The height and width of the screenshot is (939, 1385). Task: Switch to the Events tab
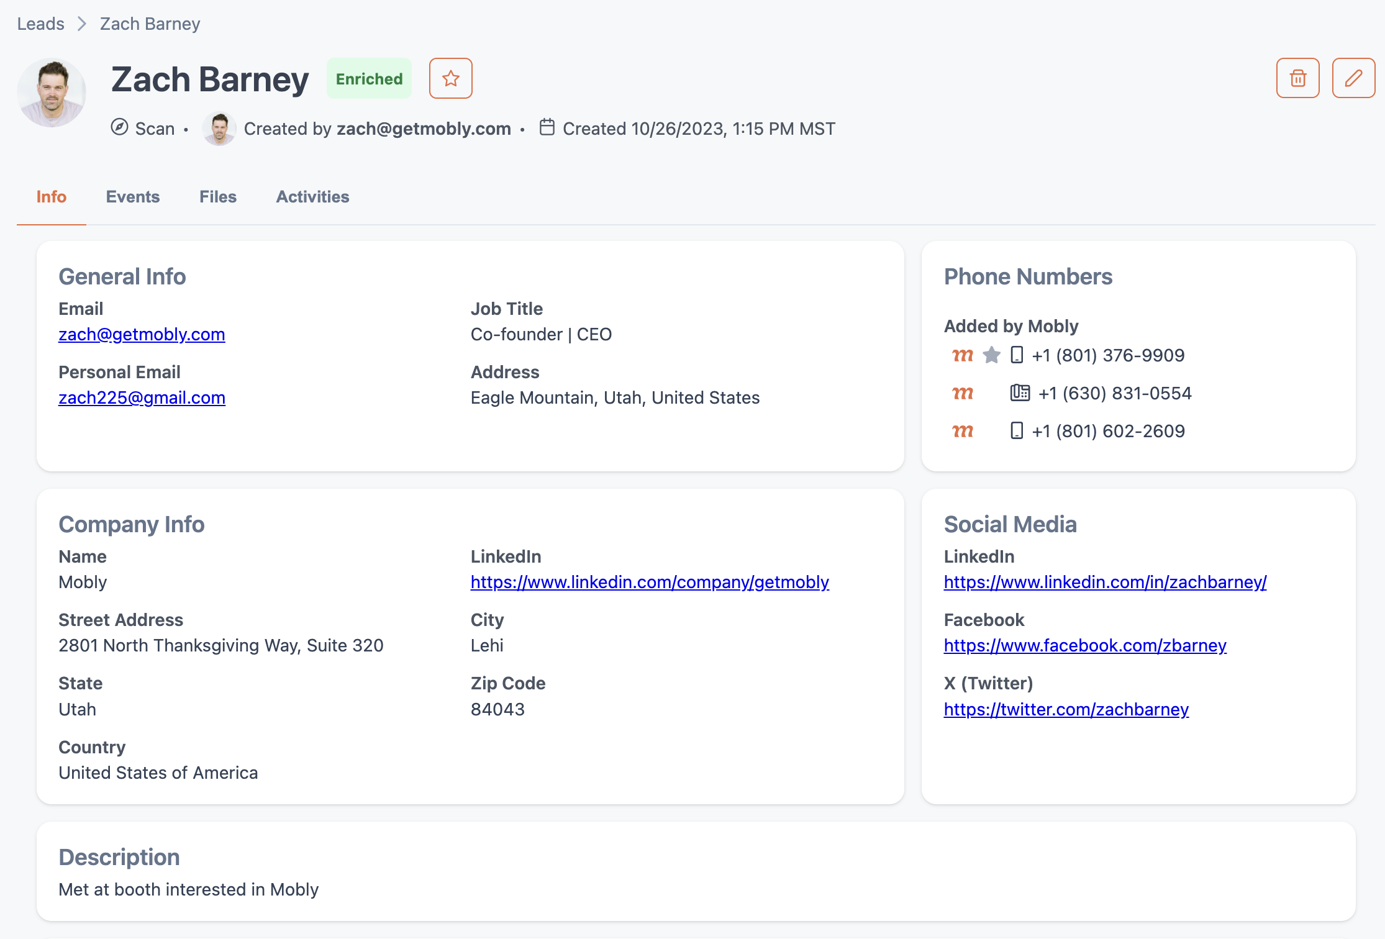tap(132, 197)
